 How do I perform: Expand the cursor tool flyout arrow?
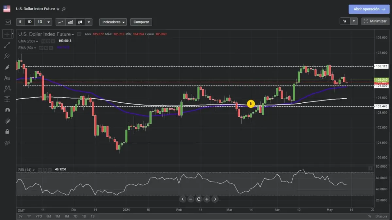tap(13, 34)
